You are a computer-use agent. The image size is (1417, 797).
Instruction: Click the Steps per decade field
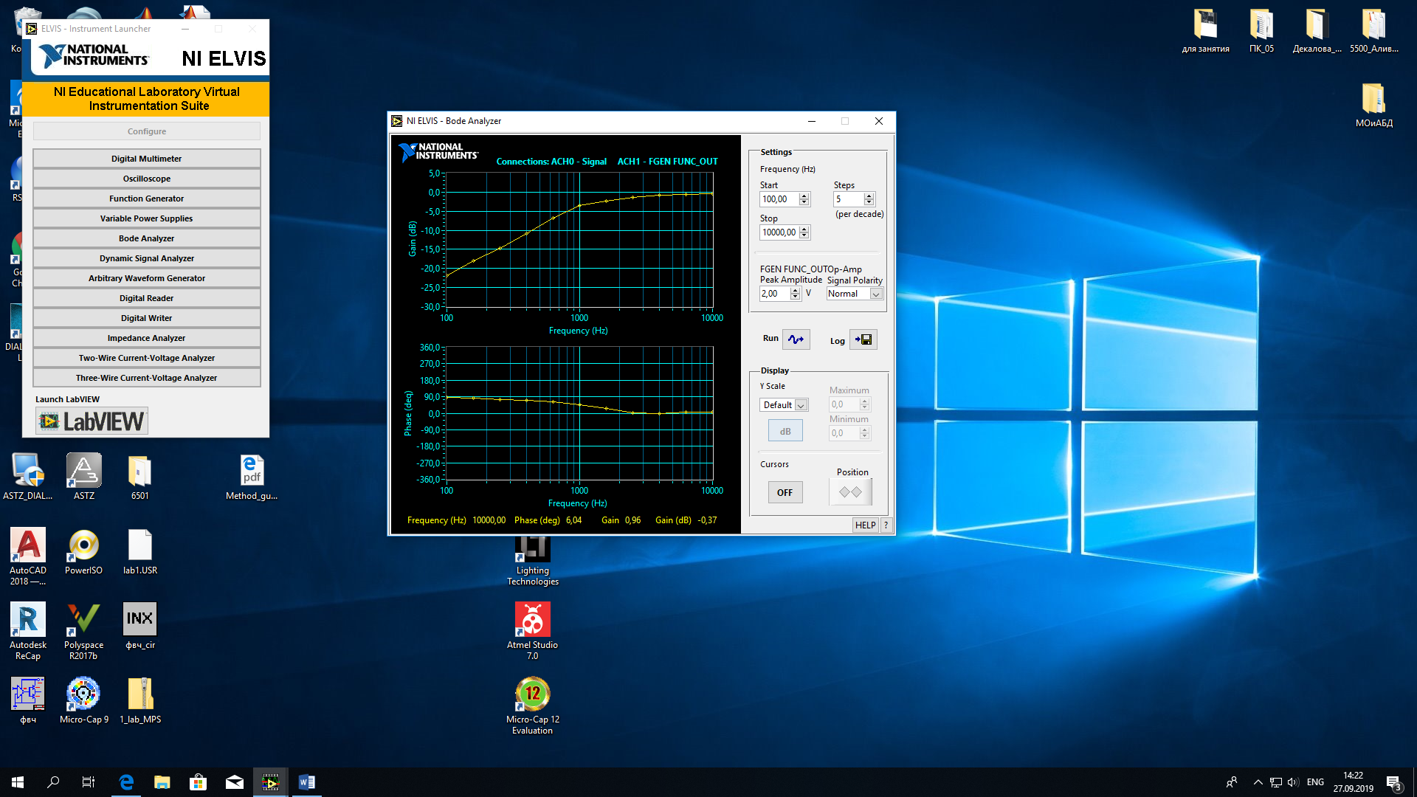click(848, 199)
